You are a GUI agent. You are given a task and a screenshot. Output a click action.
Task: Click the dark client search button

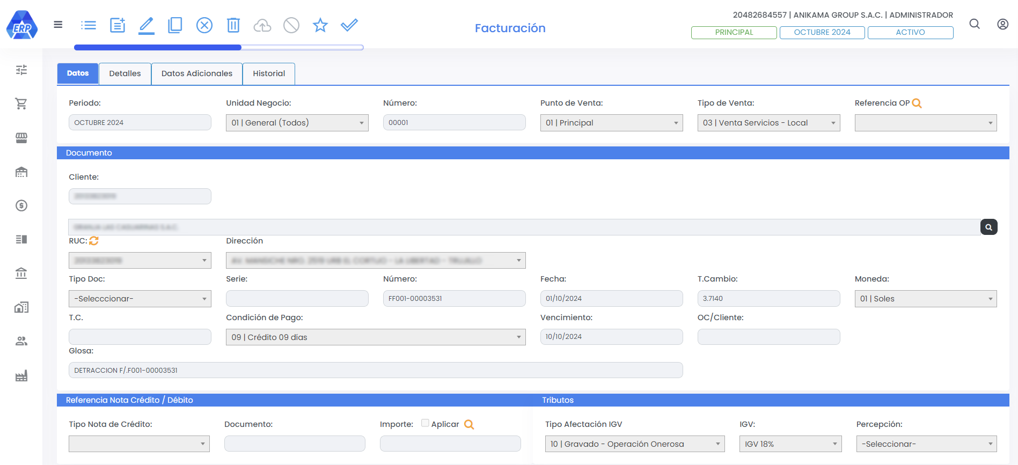(988, 227)
